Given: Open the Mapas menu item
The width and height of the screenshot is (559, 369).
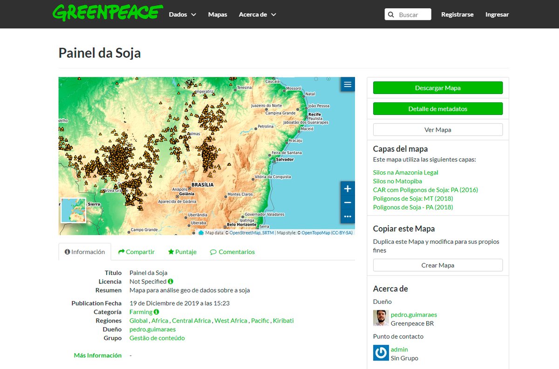Looking at the screenshot, I should pyautogui.click(x=218, y=14).
